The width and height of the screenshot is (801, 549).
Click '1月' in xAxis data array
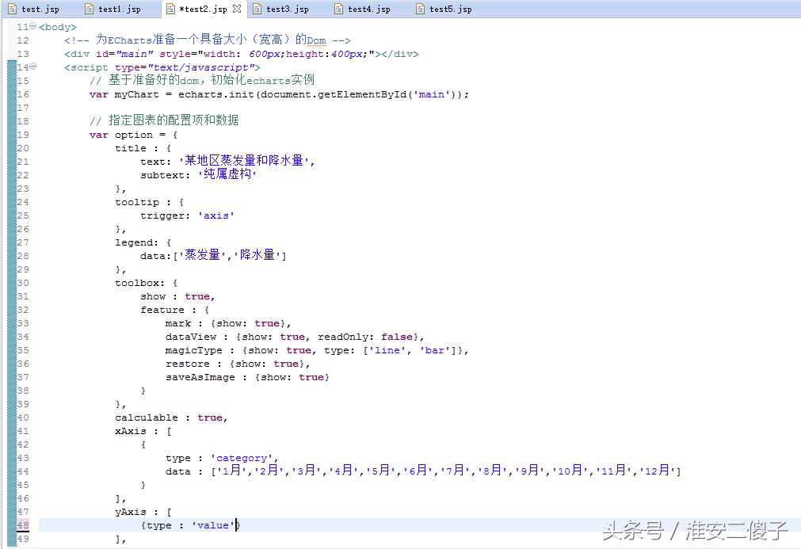(231, 471)
